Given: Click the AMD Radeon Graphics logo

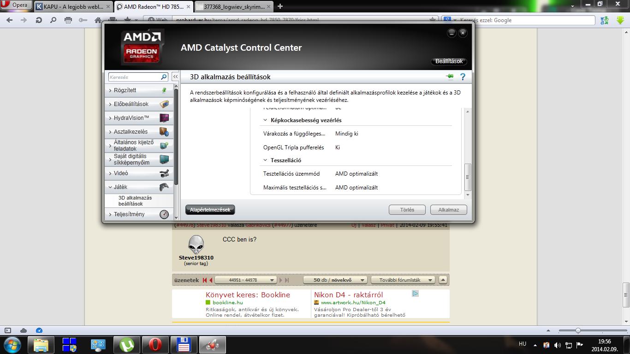Looking at the screenshot, I should point(142,47).
